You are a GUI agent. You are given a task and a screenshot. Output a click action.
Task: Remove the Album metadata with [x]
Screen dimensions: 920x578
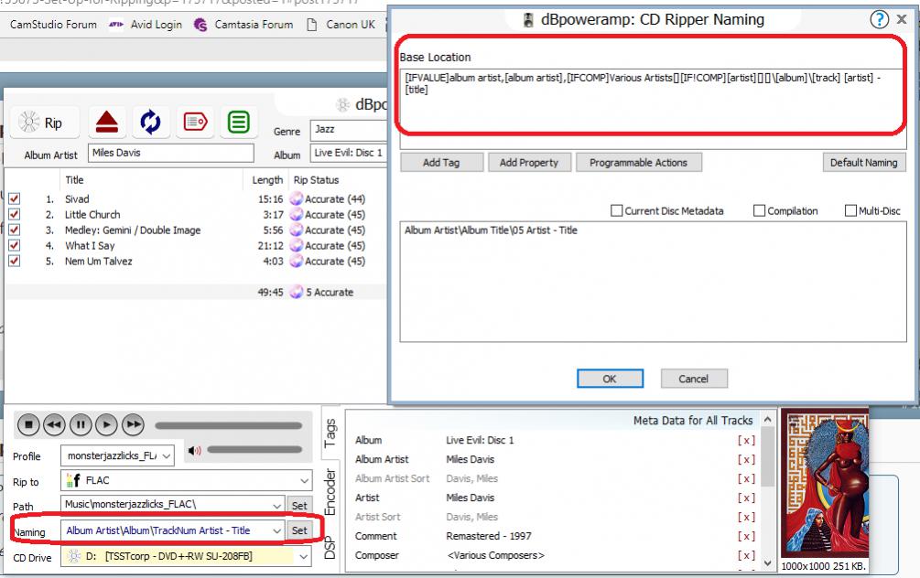click(746, 440)
